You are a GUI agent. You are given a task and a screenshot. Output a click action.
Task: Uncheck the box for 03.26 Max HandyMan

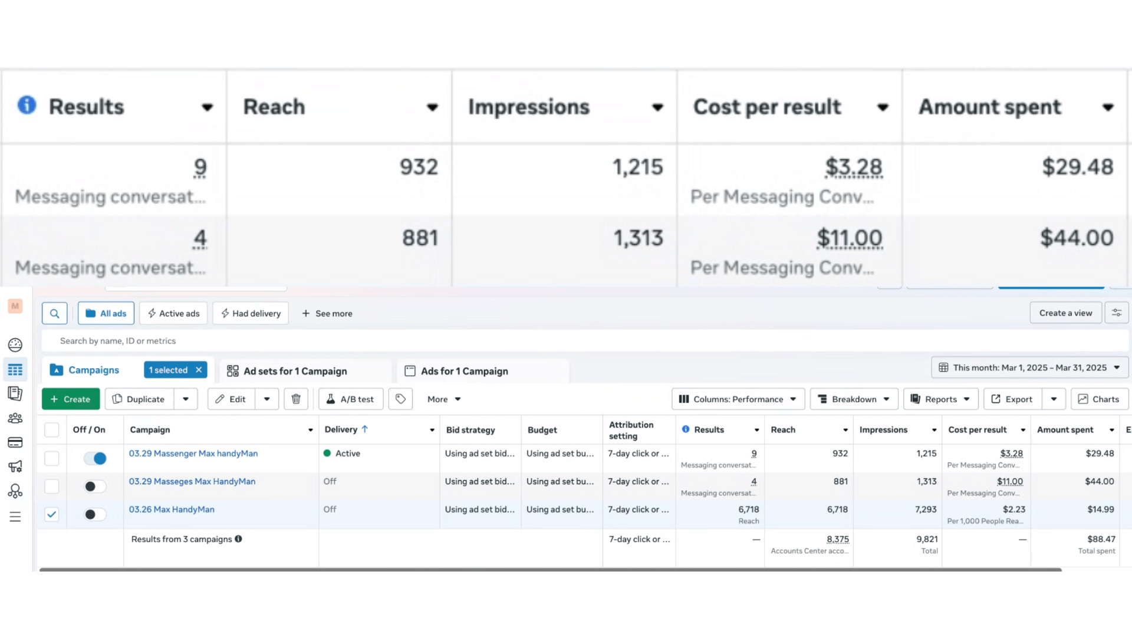pyautogui.click(x=52, y=514)
